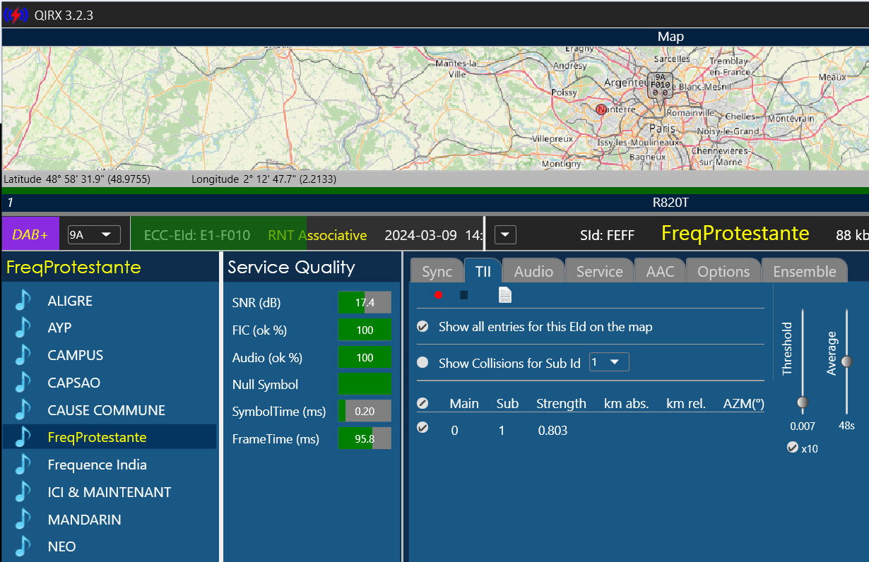Click the km abs. column header
Viewport: 869px width, 562px height.
pyautogui.click(x=626, y=404)
